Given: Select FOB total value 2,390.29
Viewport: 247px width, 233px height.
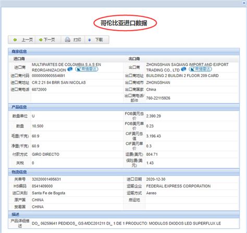Looking at the screenshot, I should click(154, 116).
